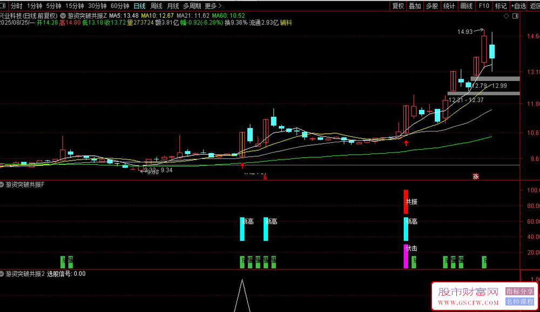The image size is (540, 312).
Task: Click the 选股信号: 0.00 readout
Action: coord(66,274)
